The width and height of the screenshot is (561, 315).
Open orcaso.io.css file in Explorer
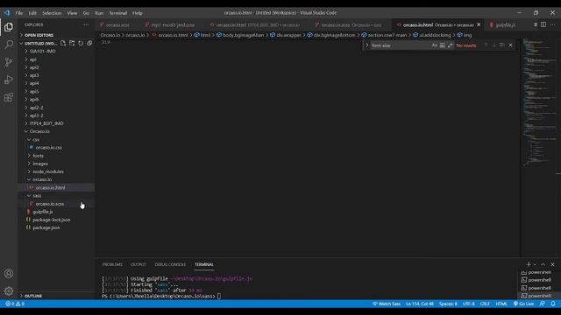56,147
